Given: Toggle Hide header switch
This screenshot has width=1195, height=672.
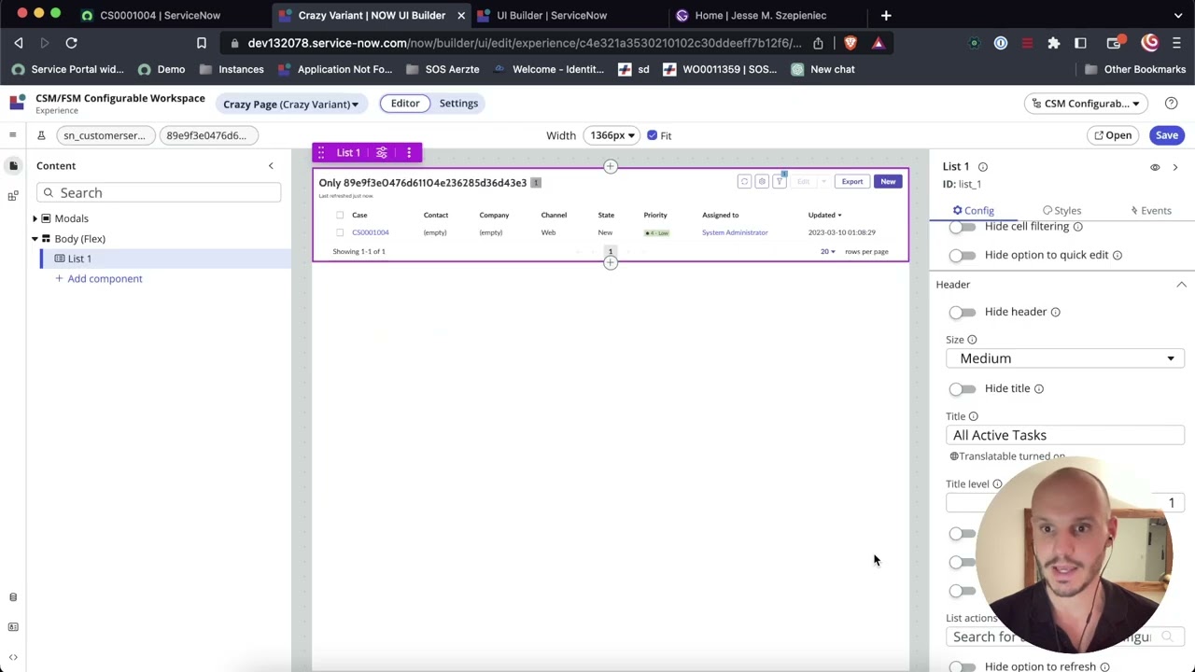Looking at the screenshot, I should click(x=962, y=312).
